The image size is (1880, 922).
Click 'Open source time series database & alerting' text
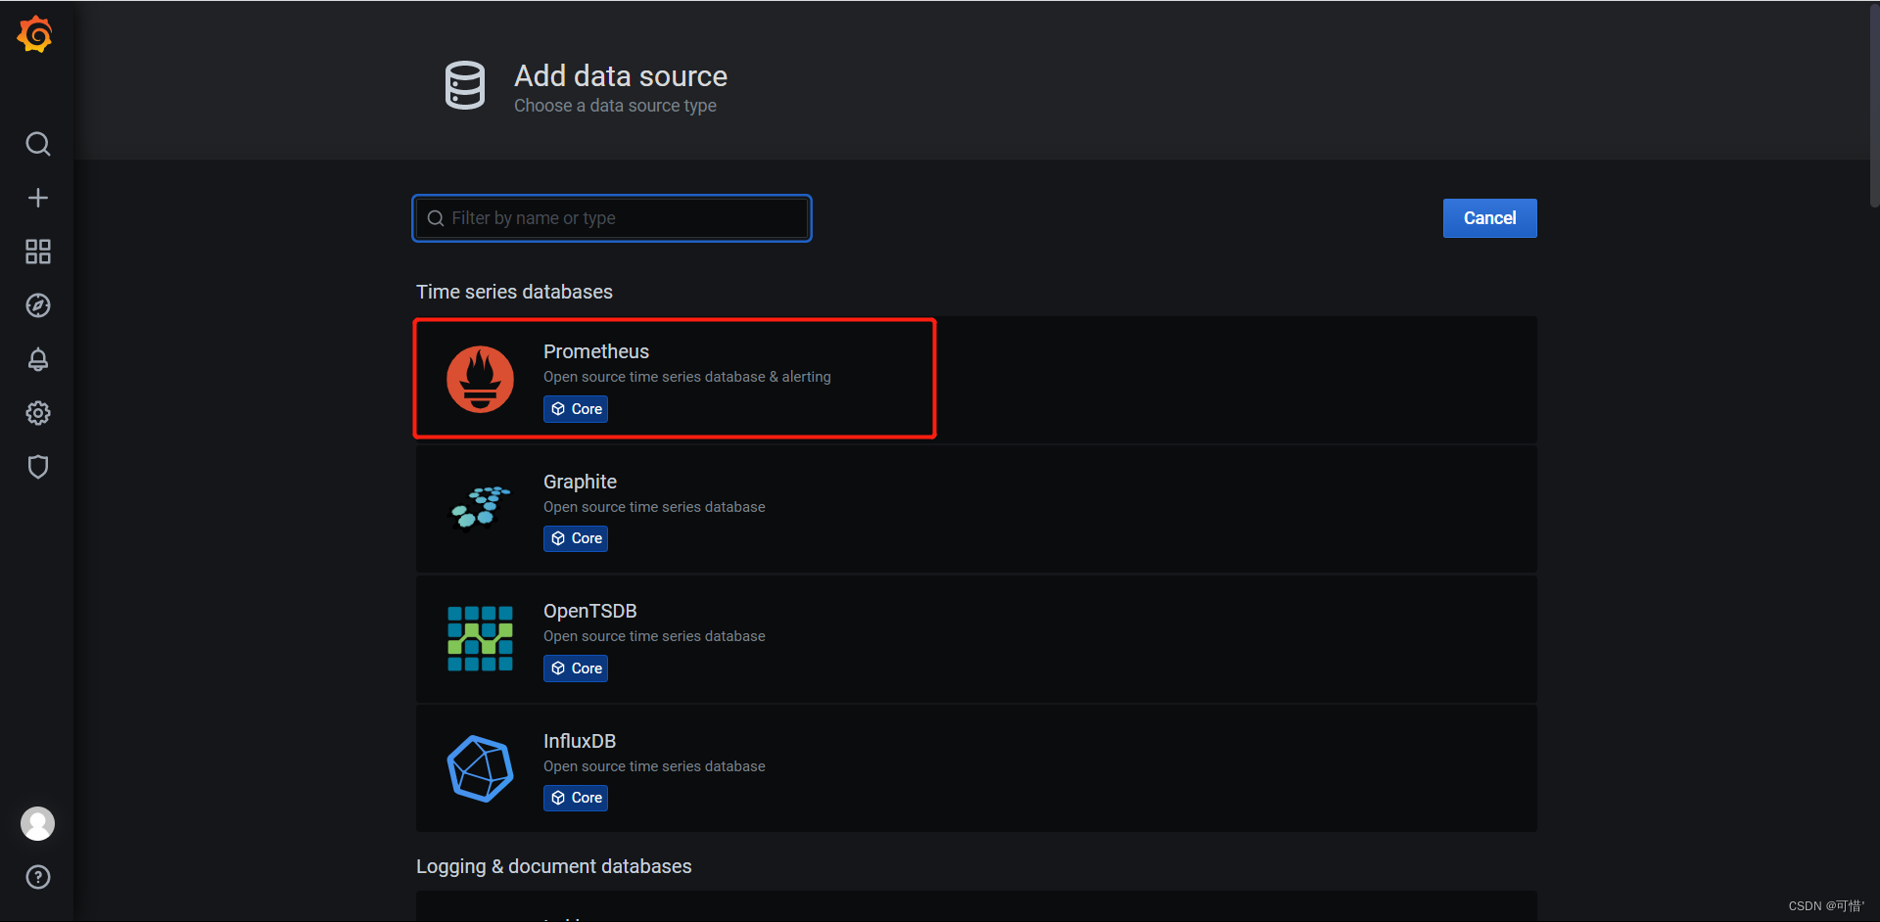click(x=687, y=377)
